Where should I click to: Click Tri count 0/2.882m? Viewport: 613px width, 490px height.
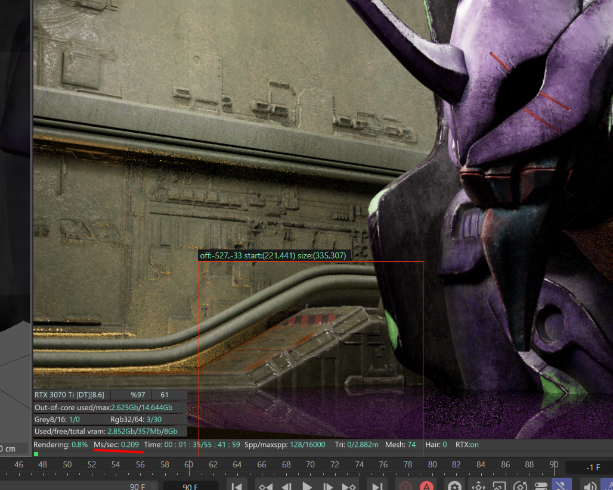362,445
